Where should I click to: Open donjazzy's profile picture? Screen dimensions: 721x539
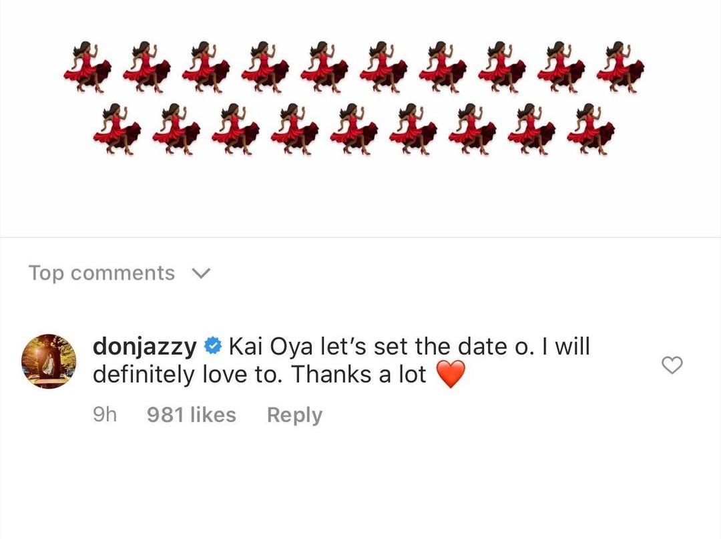(49, 361)
